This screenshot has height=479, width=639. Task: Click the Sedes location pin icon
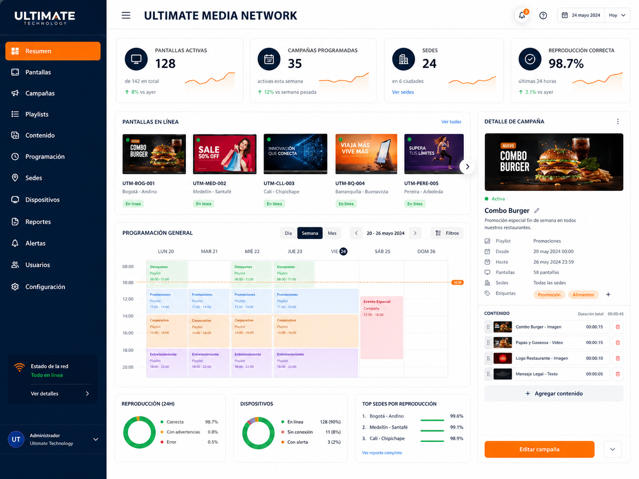coord(15,178)
